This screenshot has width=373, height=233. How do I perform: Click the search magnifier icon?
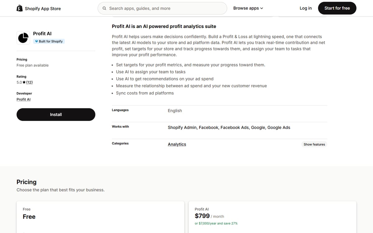(104, 8)
